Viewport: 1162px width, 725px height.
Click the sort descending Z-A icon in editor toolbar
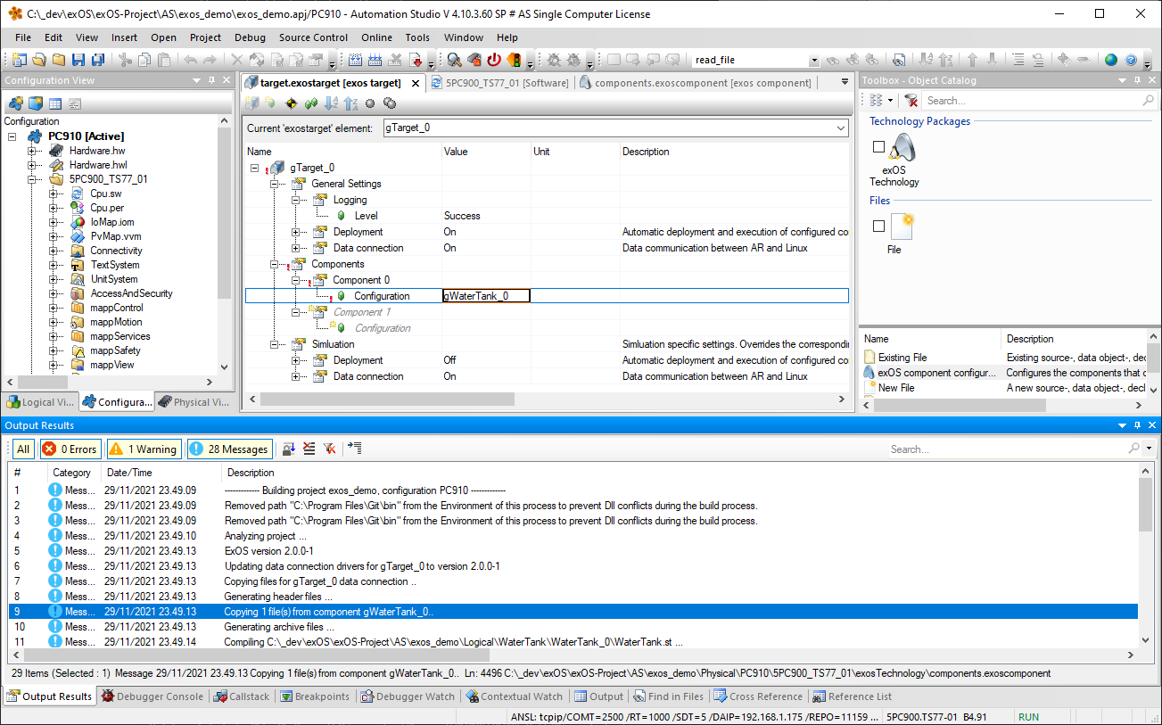[350, 103]
